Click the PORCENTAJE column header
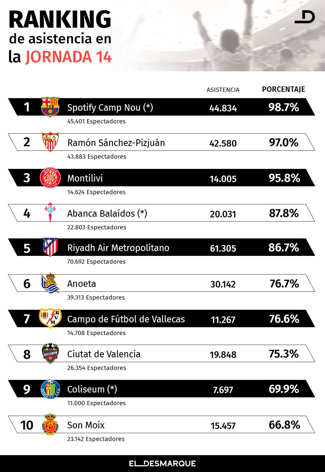 pos(283,89)
